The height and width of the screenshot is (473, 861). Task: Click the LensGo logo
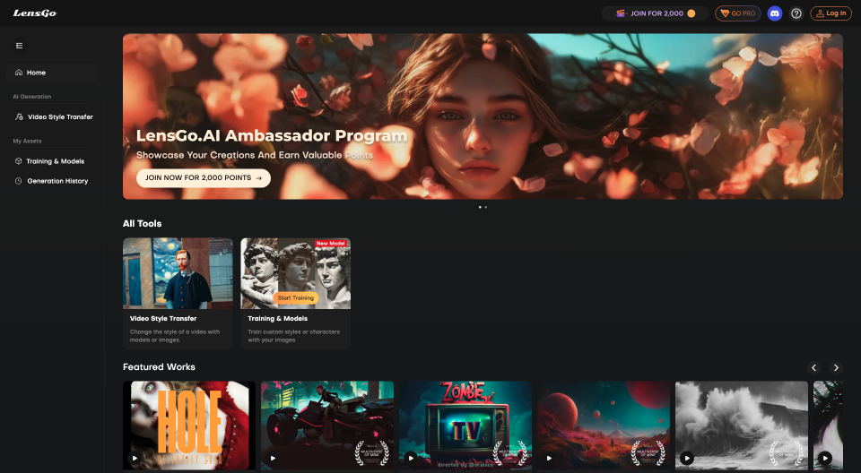coord(35,13)
